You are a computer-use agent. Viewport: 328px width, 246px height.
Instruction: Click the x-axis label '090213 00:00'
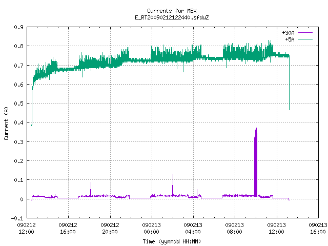click(152, 229)
